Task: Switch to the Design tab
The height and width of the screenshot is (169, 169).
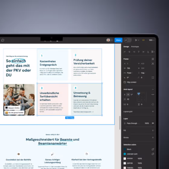Action: pos(126,46)
